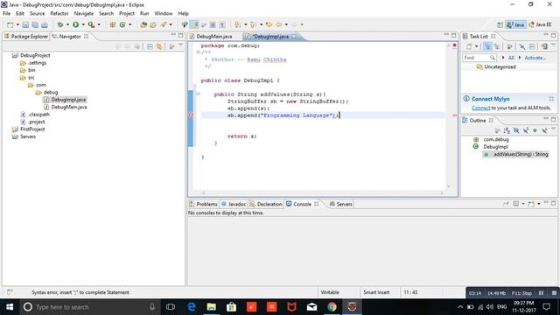Click the Activate... link
Screen dimensions: 560x315
pyautogui.click(x=535, y=58)
